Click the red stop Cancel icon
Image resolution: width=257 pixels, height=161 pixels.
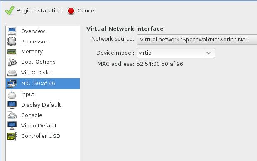coord(71,11)
